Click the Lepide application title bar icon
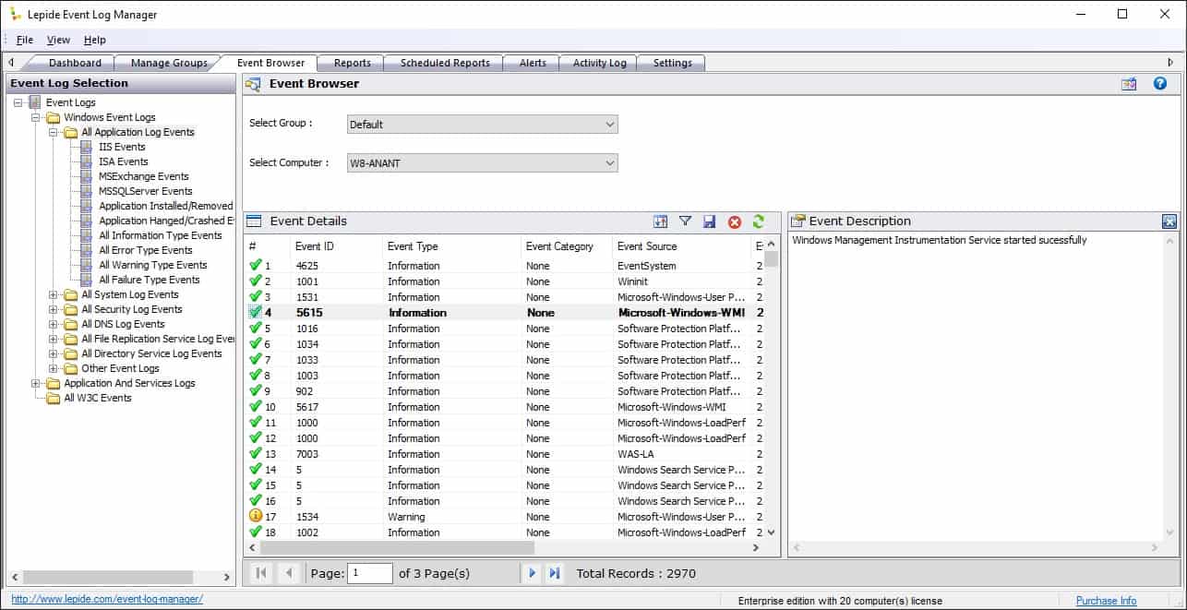 pyautogui.click(x=15, y=14)
